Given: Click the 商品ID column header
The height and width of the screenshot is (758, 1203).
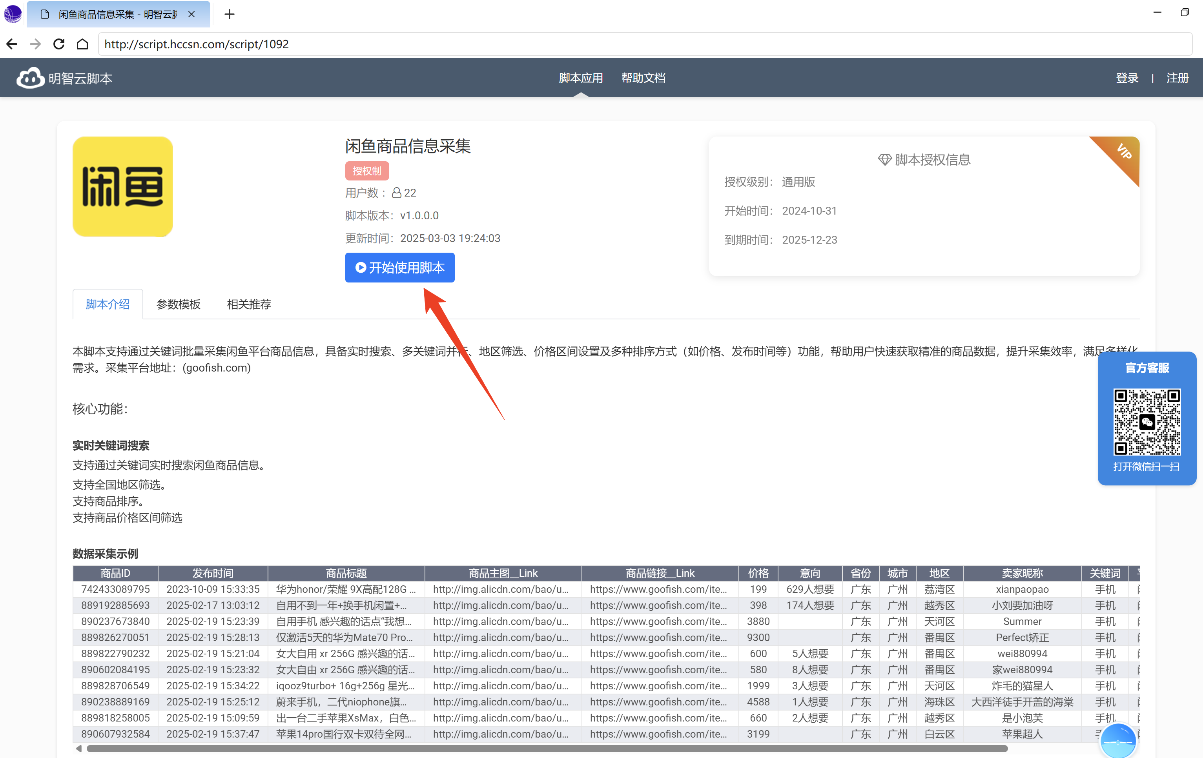Looking at the screenshot, I should pos(115,573).
